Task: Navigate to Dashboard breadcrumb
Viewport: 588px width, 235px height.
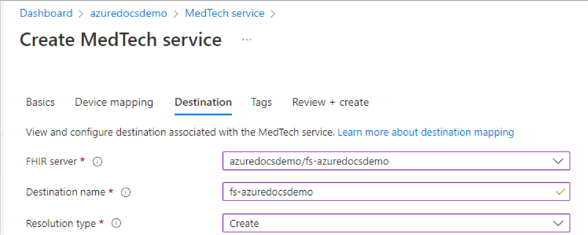Action: 46,14
